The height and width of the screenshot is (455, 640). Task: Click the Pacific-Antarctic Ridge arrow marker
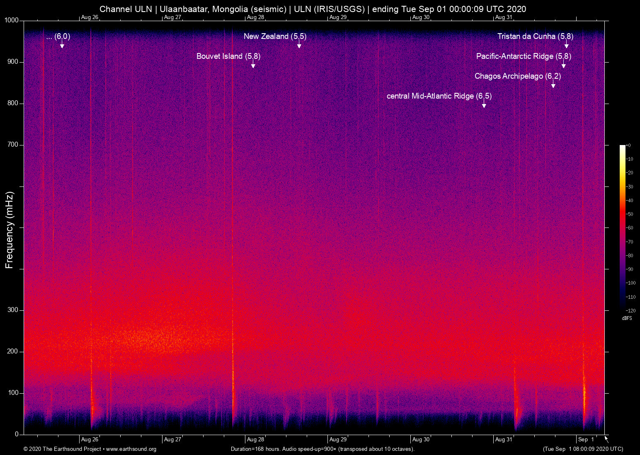[563, 65]
